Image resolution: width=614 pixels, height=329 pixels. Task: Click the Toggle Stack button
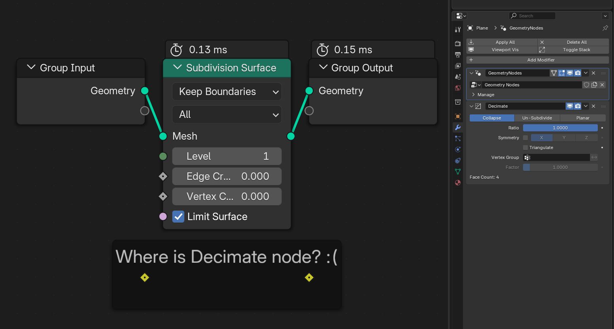pyautogui.click(x=573, y=50)
